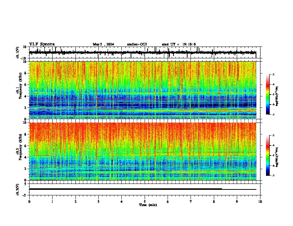Click the ch.3 voltage trace panel
The image size is (293, 226).
click(145, 189)
